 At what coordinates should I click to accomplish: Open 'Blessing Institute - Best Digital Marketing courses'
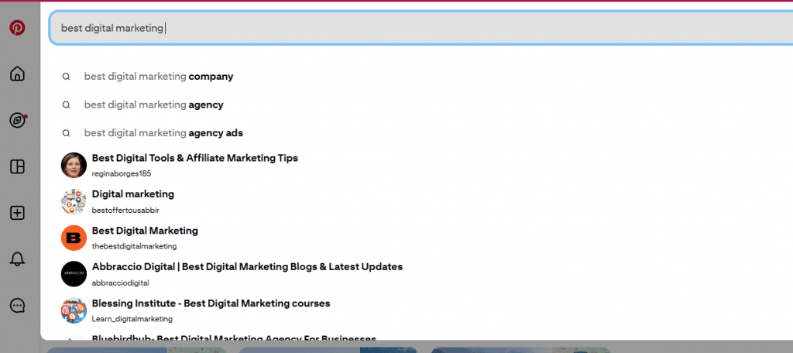211,303
